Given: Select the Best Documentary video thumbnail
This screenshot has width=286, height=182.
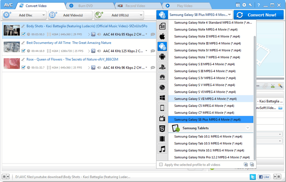Looking at the screenshot, I should (12, 47).
